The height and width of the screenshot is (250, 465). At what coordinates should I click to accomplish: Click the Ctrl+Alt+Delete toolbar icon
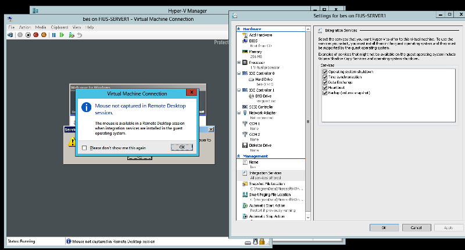pos(10,35)
